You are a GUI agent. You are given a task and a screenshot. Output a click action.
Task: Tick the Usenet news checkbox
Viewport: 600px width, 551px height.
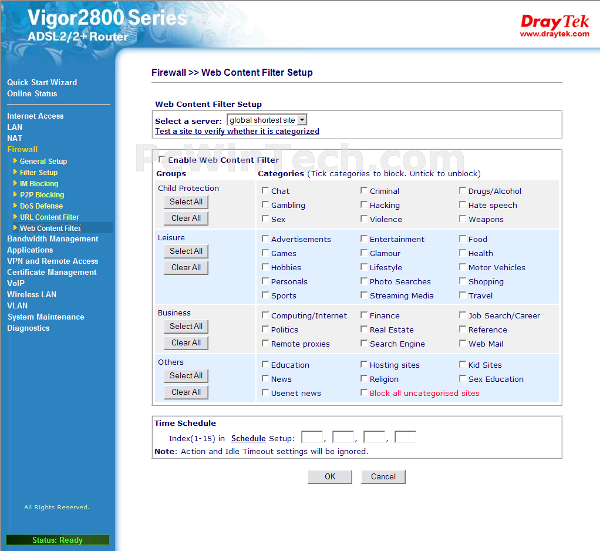pyautogui.click(x=265, y=392)
